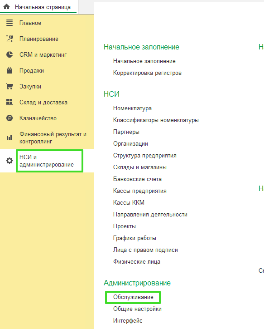The height and width of the screenshot is (329, 264).
Task: Open Лица с правом подписи
Action: pos(145,250)
